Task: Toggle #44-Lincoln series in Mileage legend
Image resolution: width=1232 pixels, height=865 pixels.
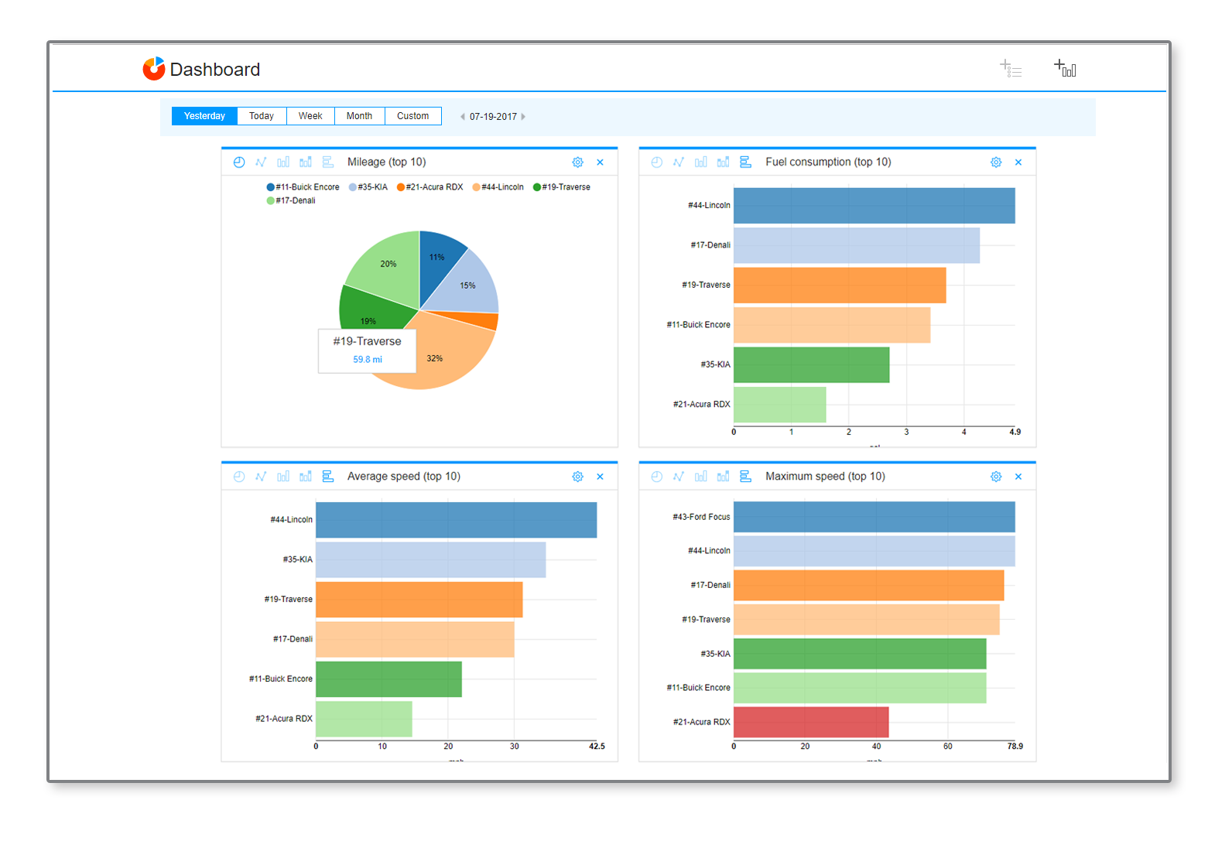Action: 498,187
